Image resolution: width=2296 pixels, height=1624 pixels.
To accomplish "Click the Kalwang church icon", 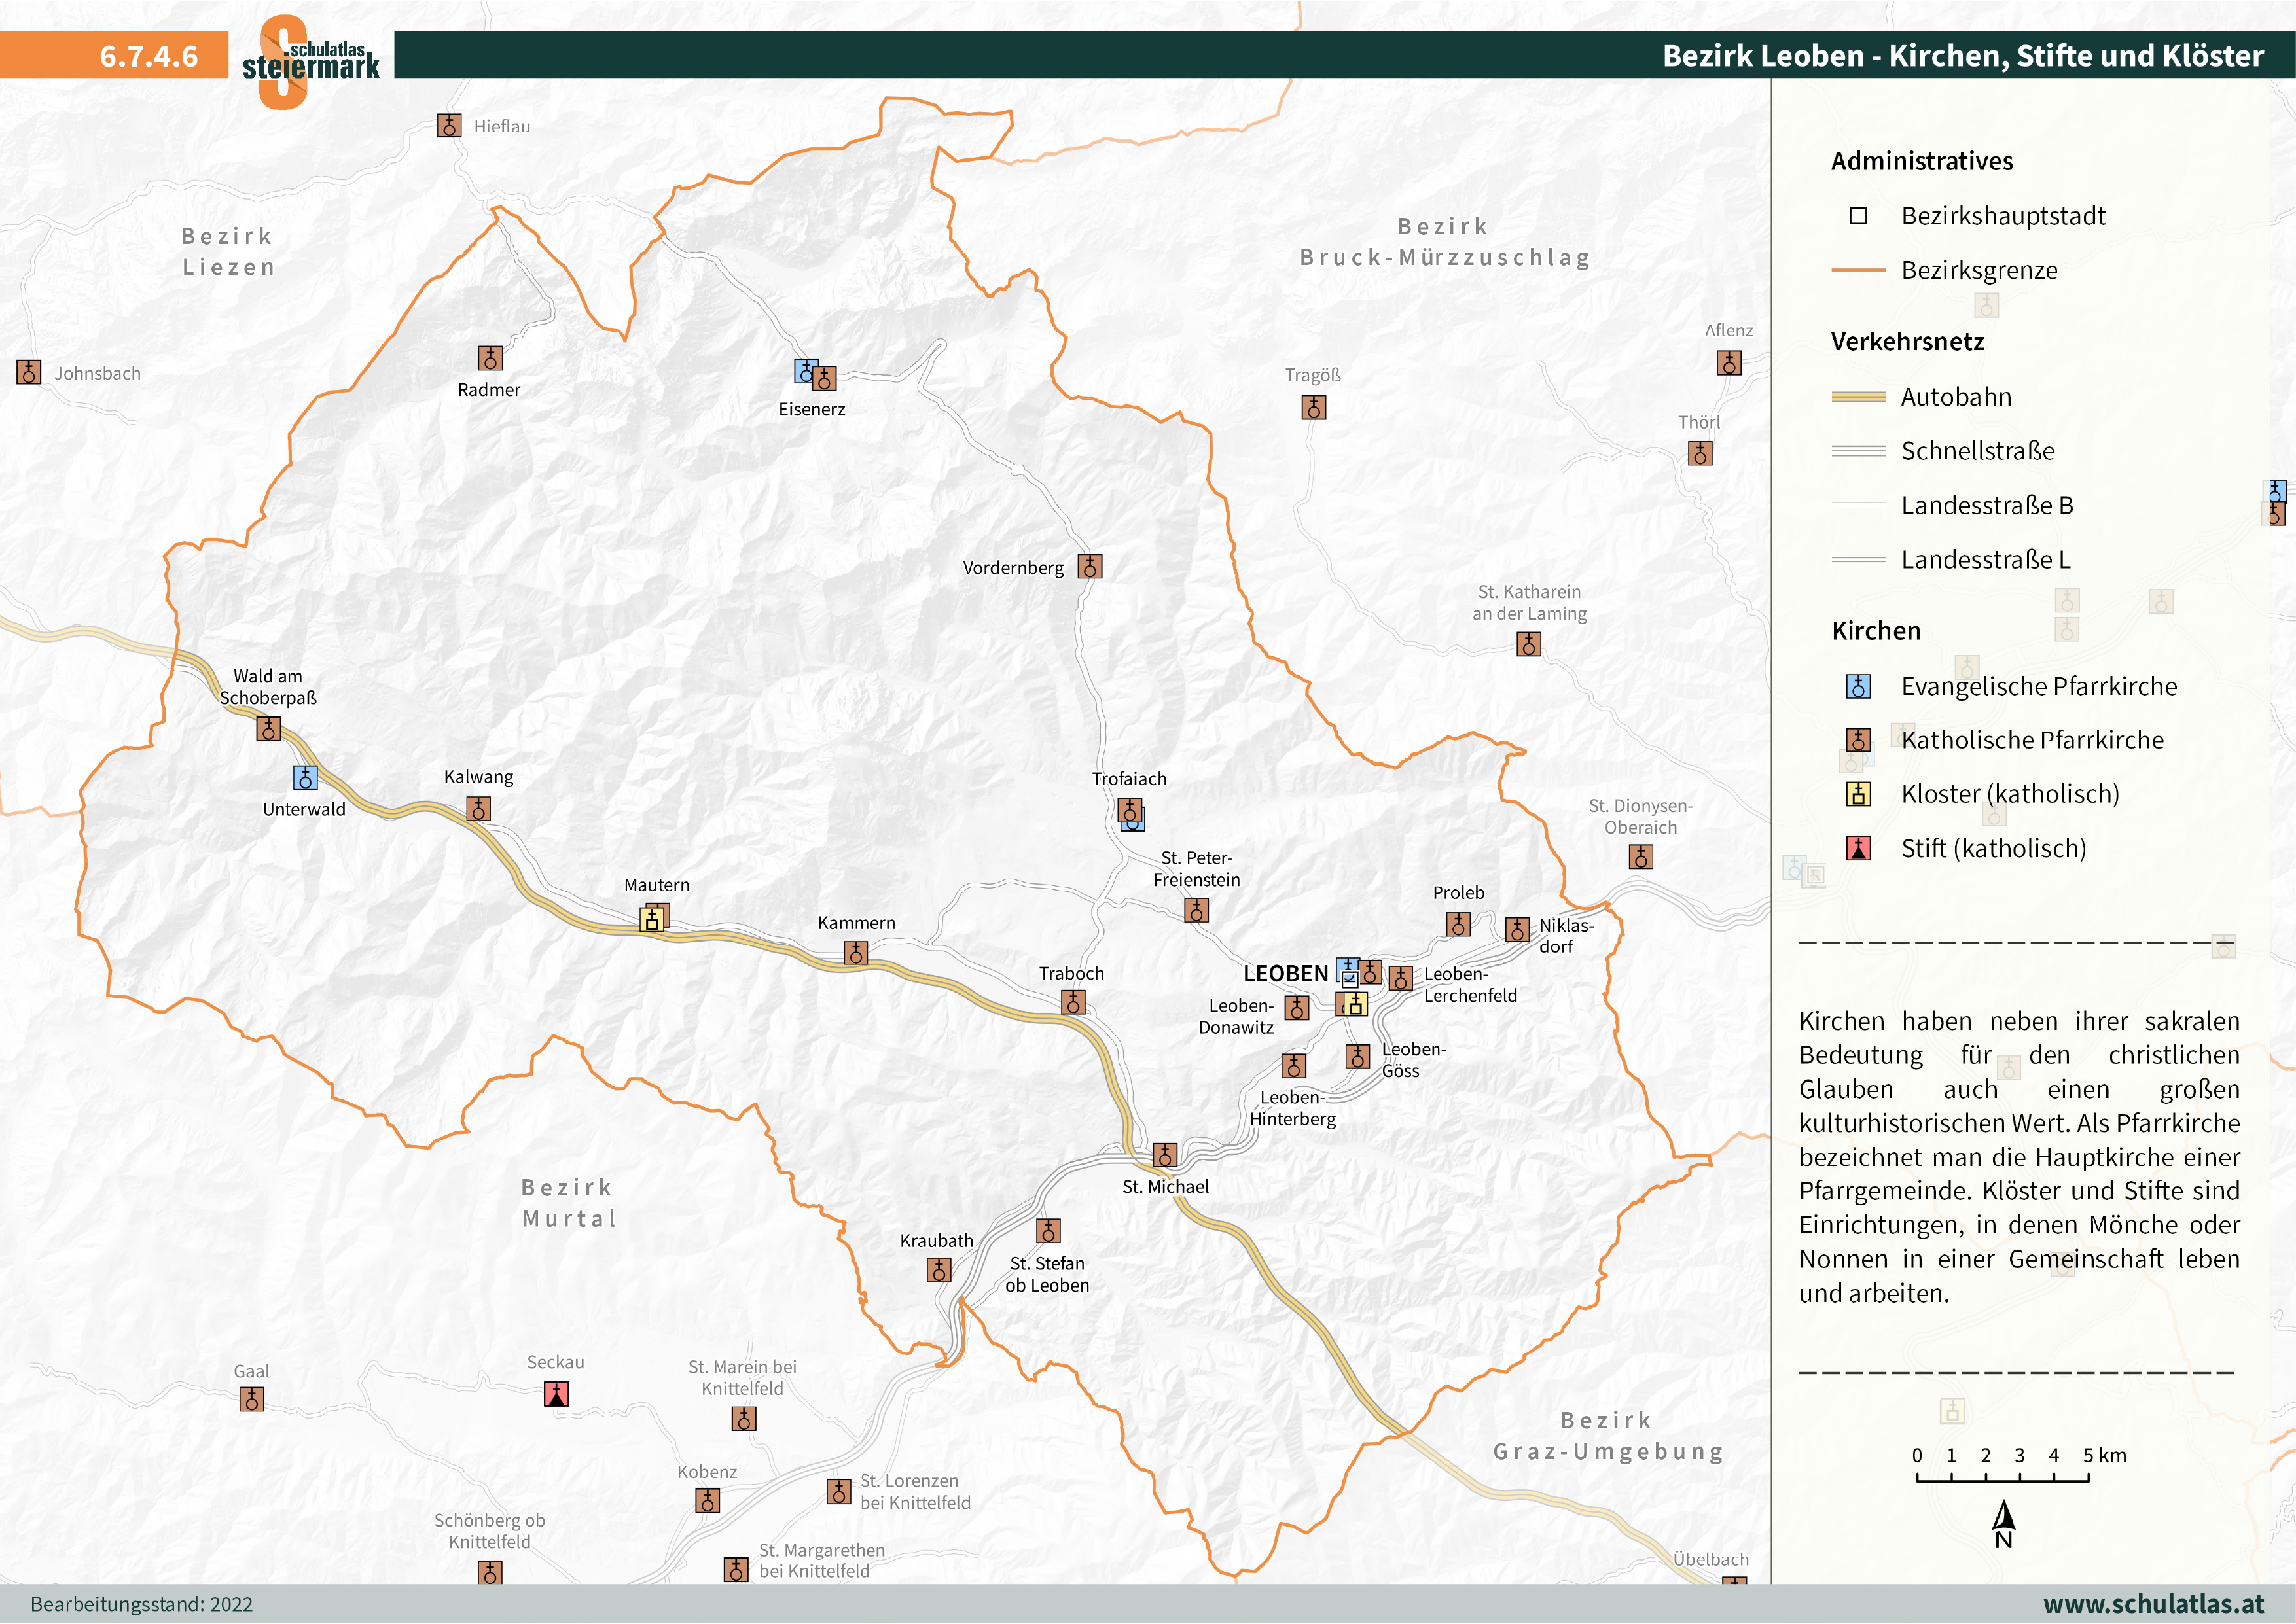I will 479,808.
